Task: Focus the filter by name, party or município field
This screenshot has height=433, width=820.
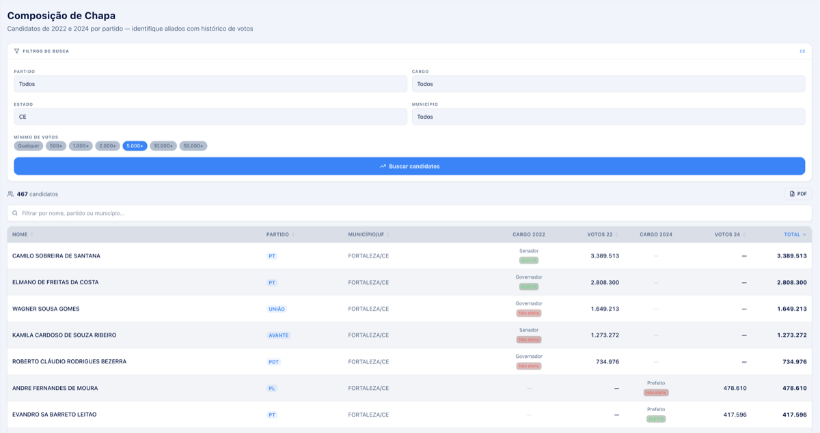Action: tap(410, 213)
